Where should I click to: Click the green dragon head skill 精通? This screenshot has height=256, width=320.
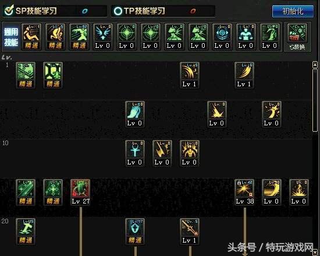(x=79, y=37)
